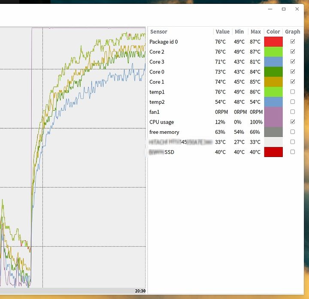Sort by the Sensor column header
This screenshot has height=299, width=309.
tap(159, 32)
